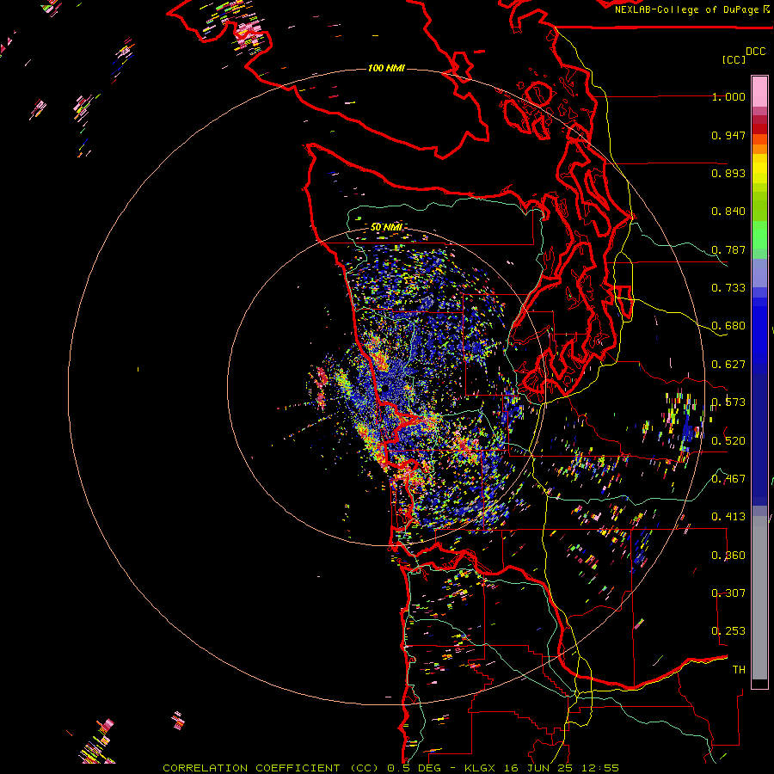
Task: Click the black radar site dot at center
Action: tap(384, 389)
